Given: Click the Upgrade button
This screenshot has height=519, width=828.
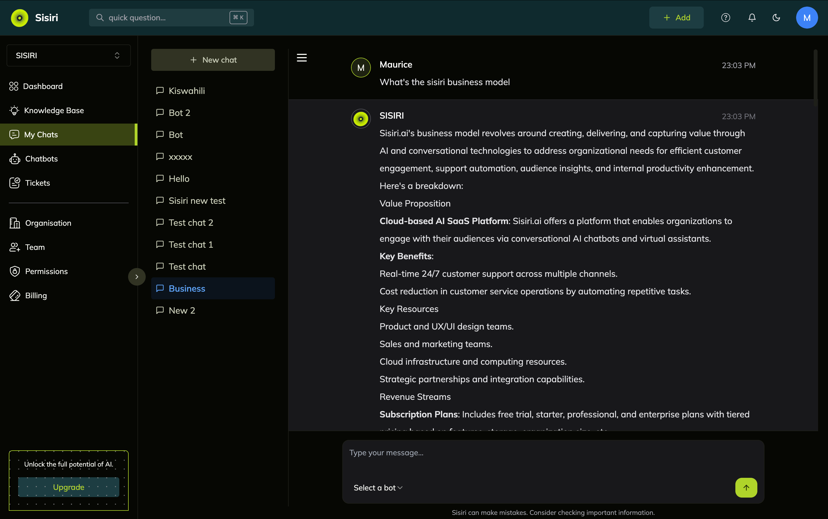Looking at the screenshot, I should tap(68, 487).
